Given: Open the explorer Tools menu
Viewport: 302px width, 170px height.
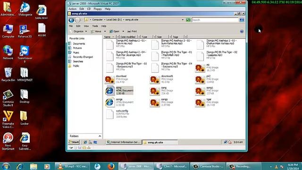Looking at the screenshot, I should [95, 26].
